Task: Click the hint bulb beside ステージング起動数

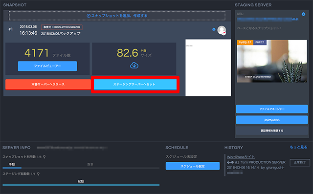Action: [x=38, y=174]
